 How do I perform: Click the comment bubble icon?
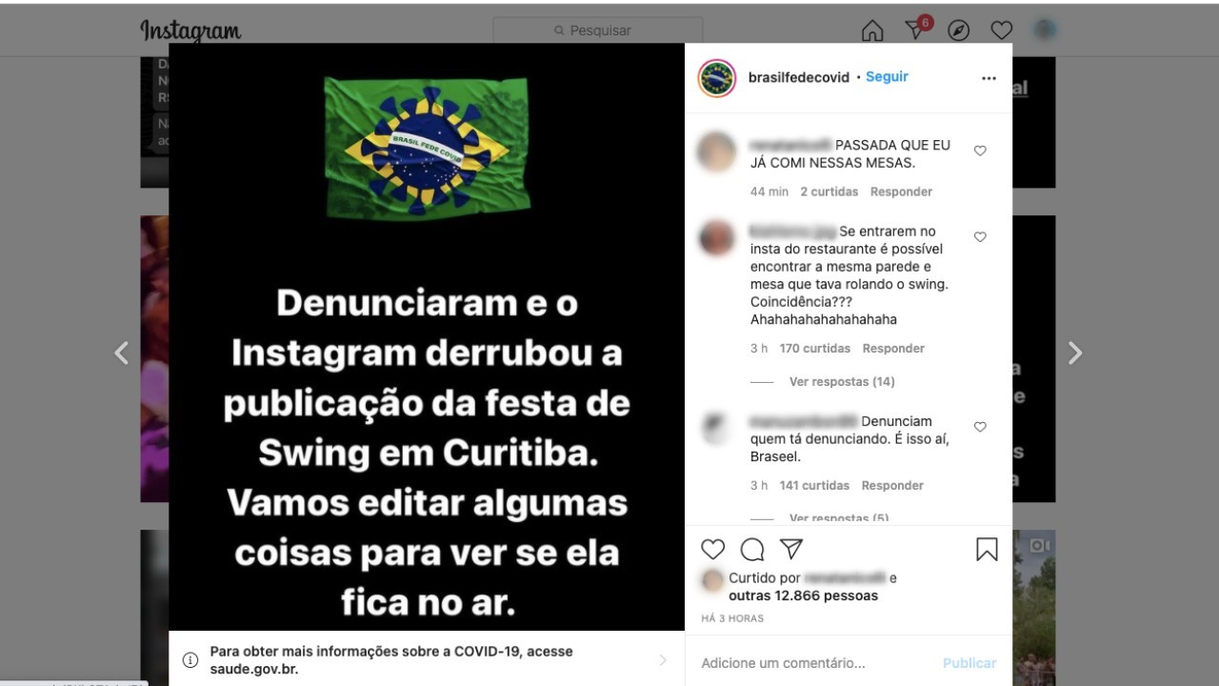752,549
